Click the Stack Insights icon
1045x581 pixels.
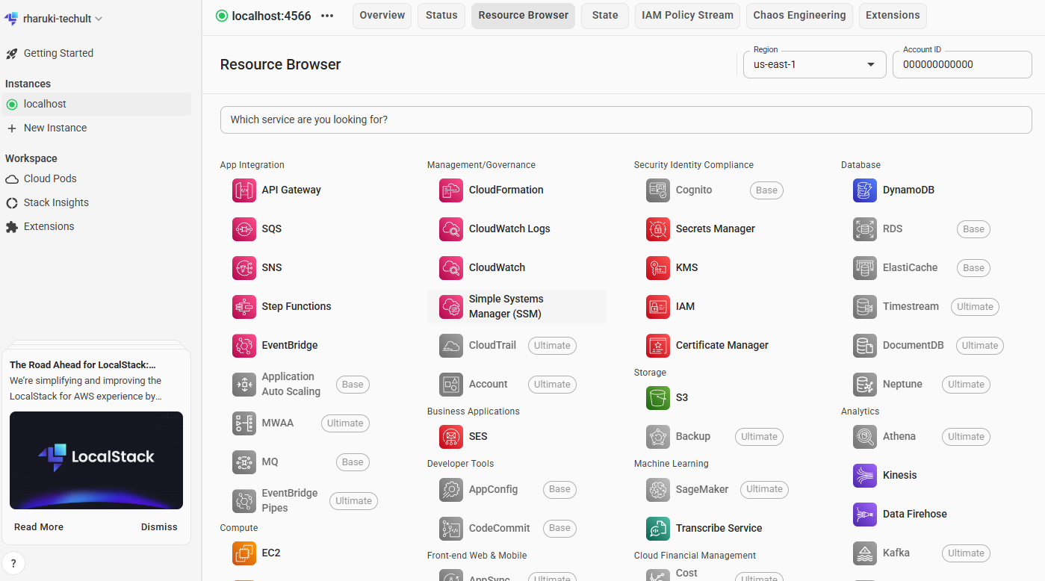(11, 203)
